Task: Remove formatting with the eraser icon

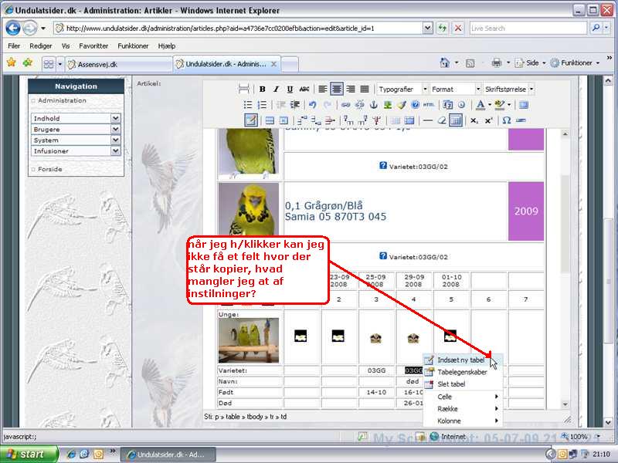Action: [x=442, y=120]
